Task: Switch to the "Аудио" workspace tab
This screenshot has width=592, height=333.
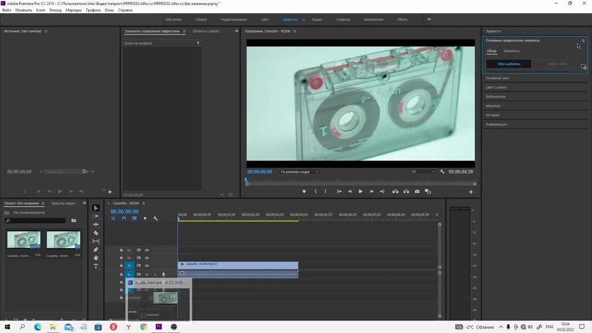Action: click(x=317, y=20)
